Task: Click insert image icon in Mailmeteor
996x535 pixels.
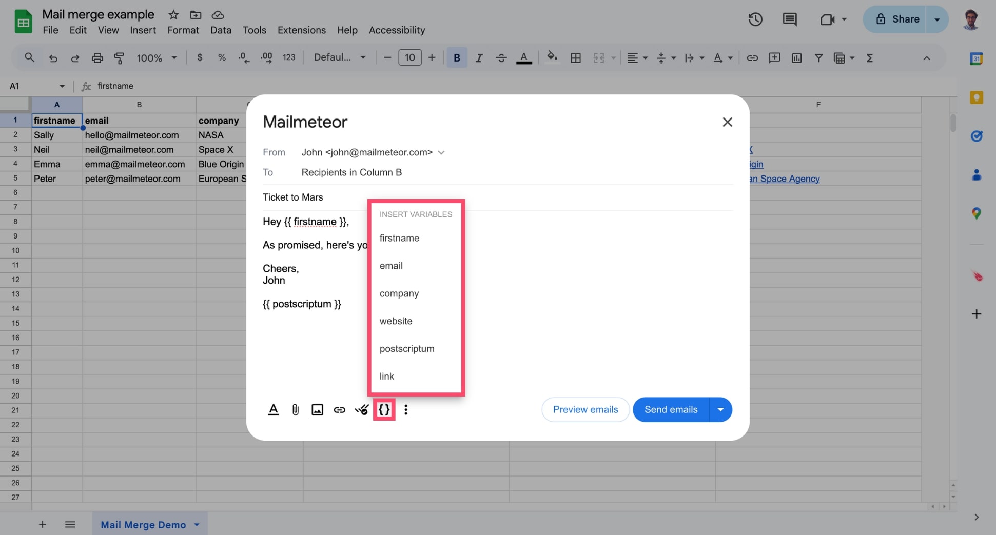Action: 317,409
